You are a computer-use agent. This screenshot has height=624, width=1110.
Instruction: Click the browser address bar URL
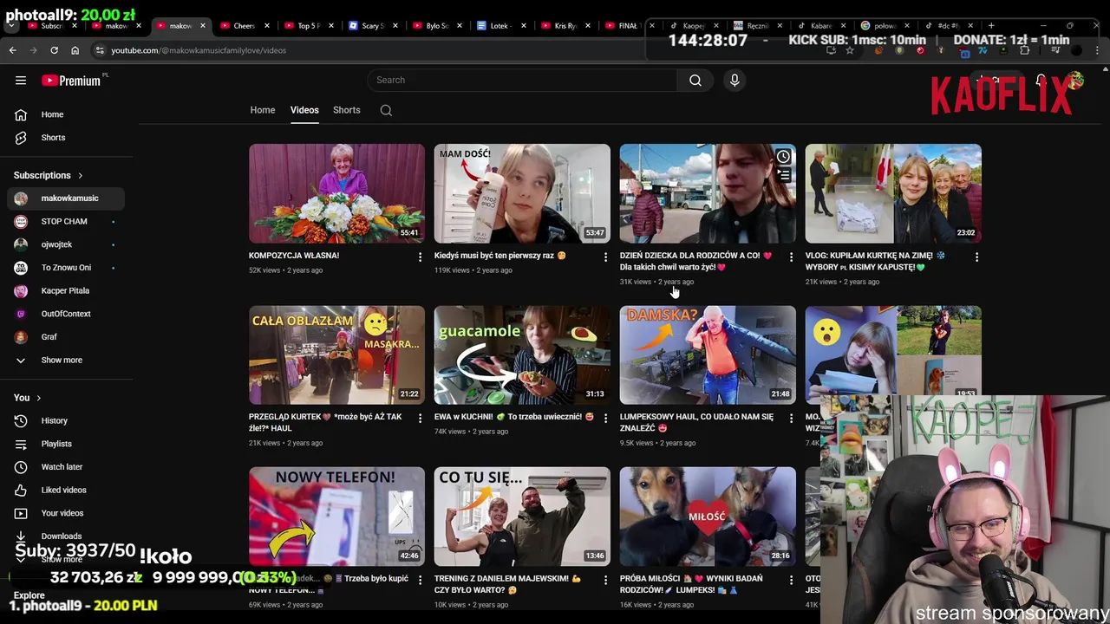click(x=199, y=50)
